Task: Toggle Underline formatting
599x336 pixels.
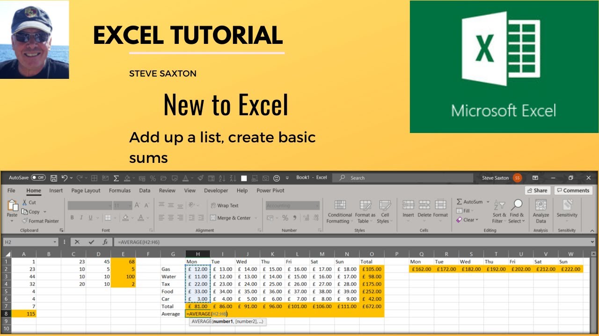Action: (x=90, y=217)
